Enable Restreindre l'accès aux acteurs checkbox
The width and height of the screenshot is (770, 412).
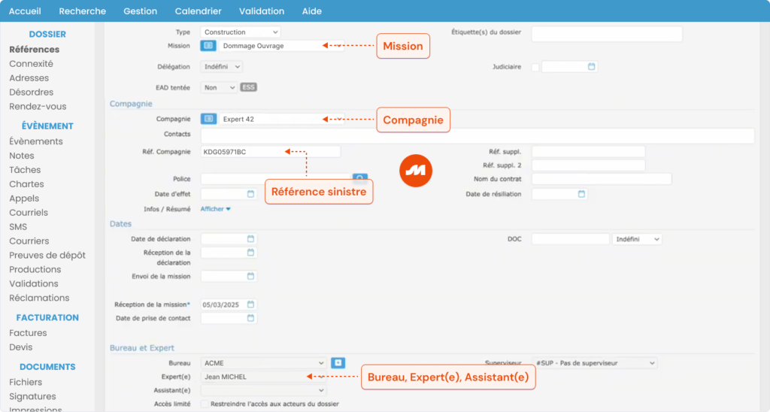point(205,404)
